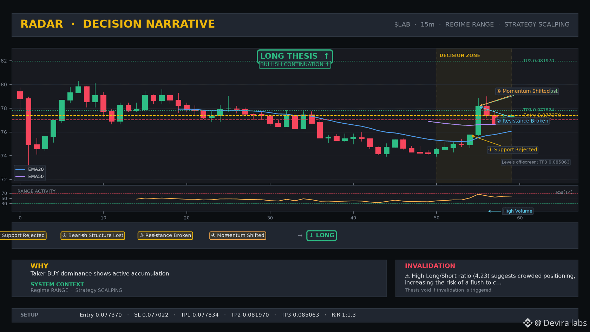The width and height of the screenshot is (590, 332).
Task: Select the BULLISH CONTINUATION badge
Action: tap(295, 65)
